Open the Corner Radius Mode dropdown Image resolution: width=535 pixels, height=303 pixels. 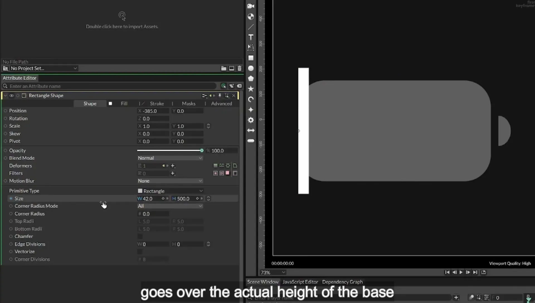170,206
